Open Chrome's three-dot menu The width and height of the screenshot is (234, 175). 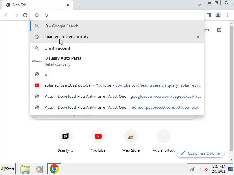[228, 15]
